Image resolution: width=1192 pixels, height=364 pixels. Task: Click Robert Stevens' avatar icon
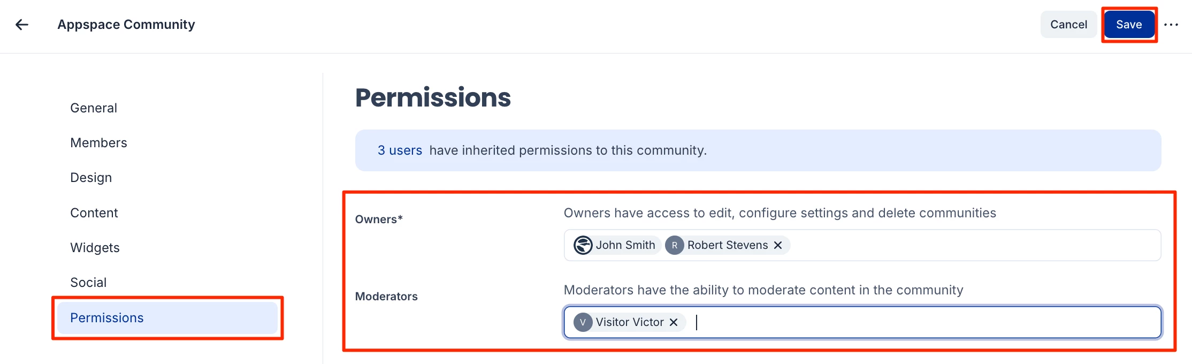(674, 245)
